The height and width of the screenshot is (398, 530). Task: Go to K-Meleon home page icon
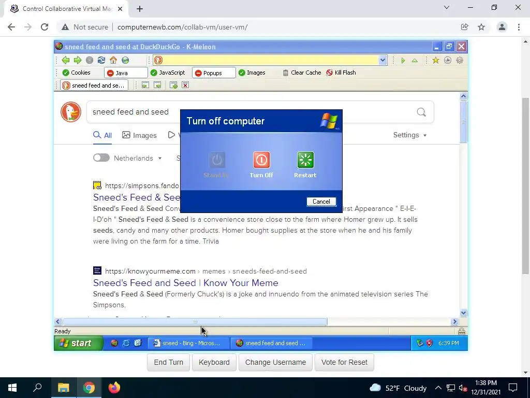click(113, 60)
